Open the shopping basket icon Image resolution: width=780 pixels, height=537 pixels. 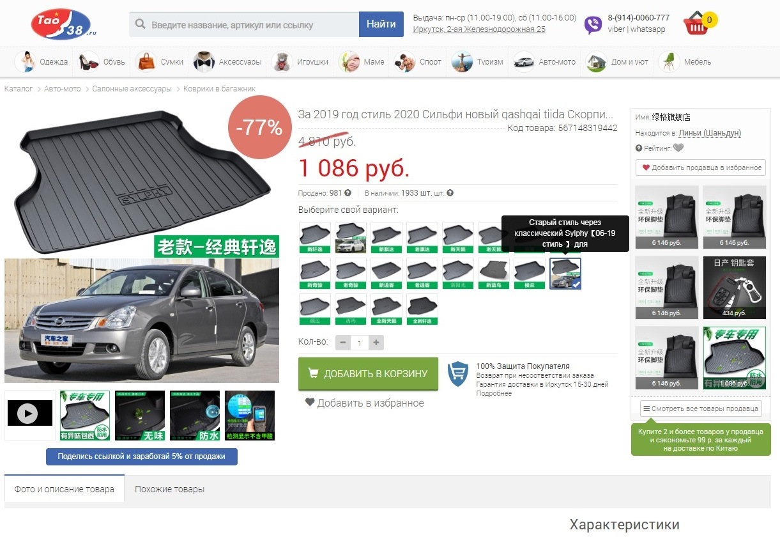click(x=698, y=24)
